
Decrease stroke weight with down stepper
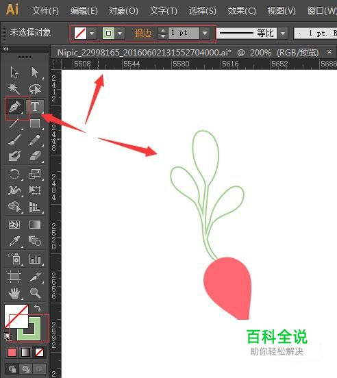(x=163, y=36)
